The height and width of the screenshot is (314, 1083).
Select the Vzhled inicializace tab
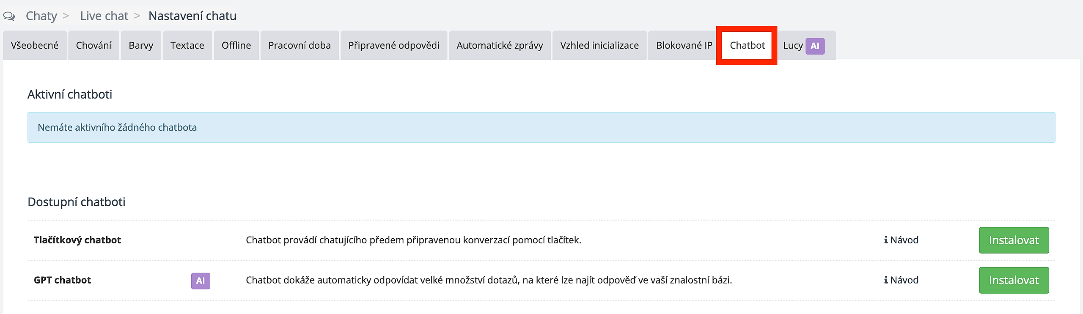599,45
